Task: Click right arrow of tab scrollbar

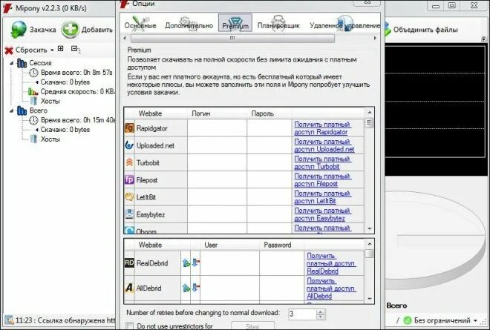Action: (375, 39)
